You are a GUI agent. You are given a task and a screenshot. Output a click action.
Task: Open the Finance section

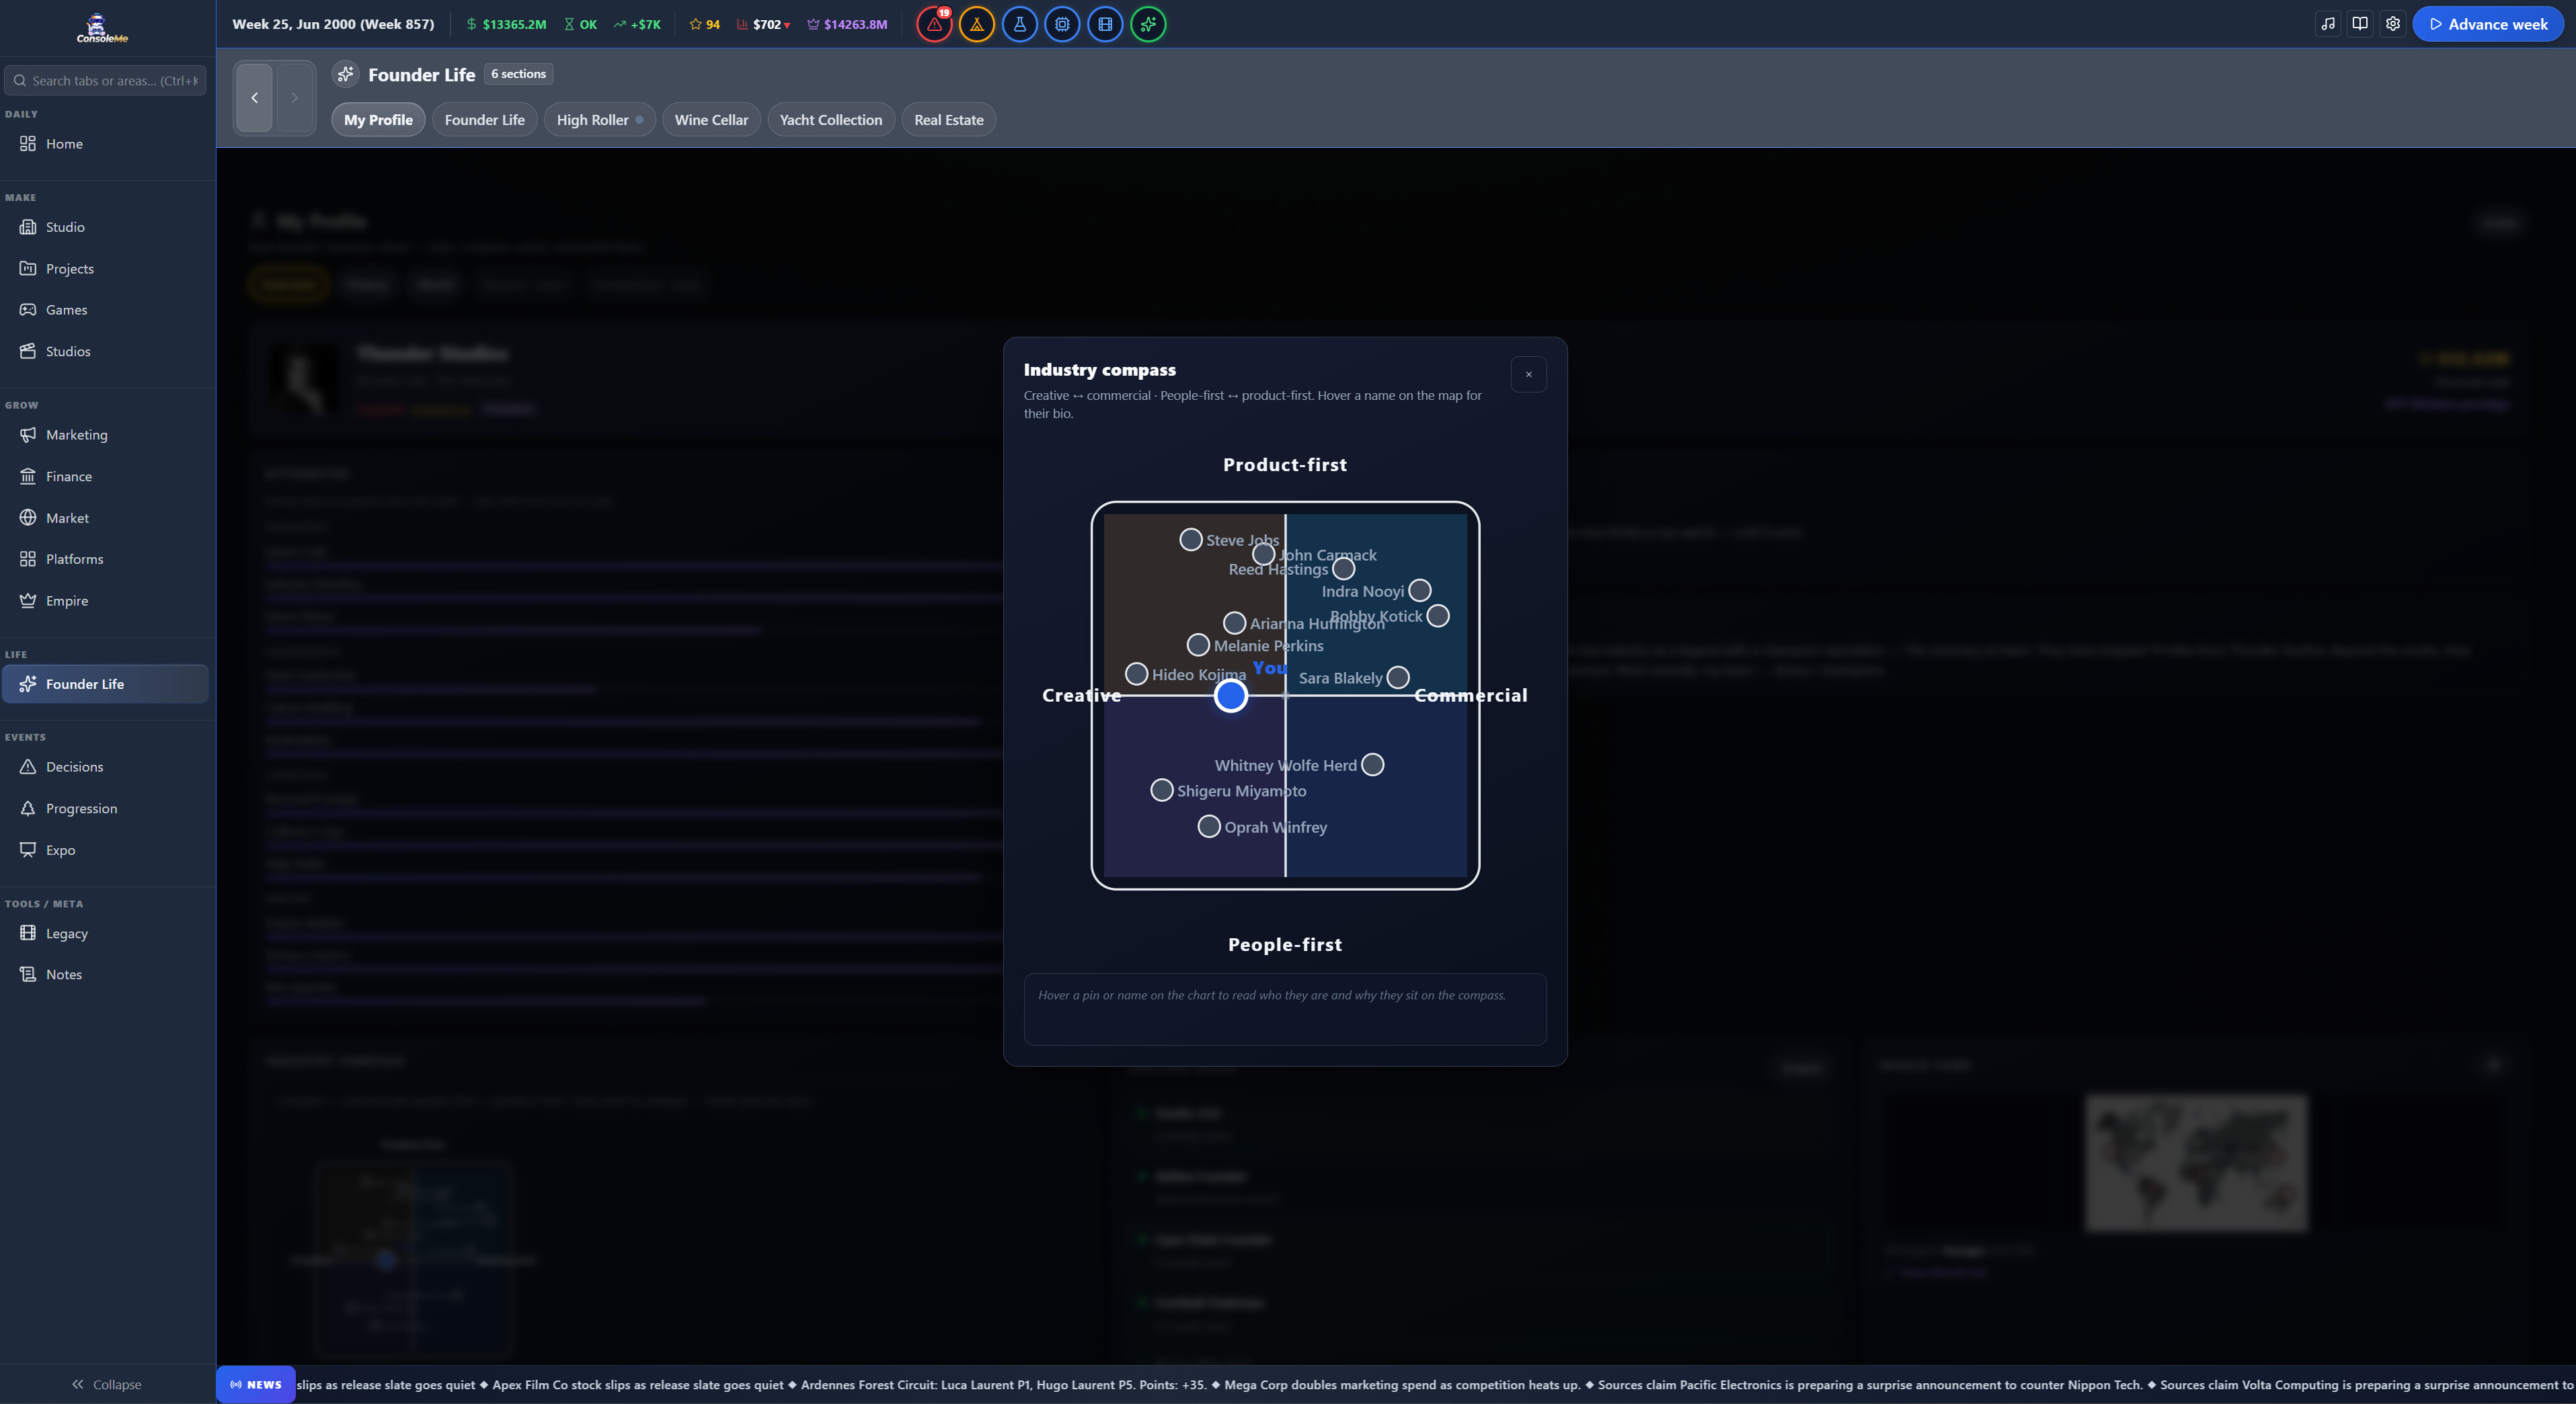pyautogui.click(x=105, y=477)
